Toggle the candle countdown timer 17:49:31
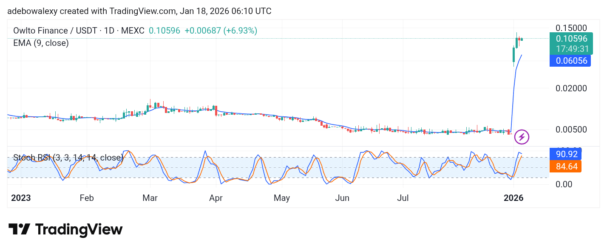This screenshot has height=251, width=607. (571, 49)
